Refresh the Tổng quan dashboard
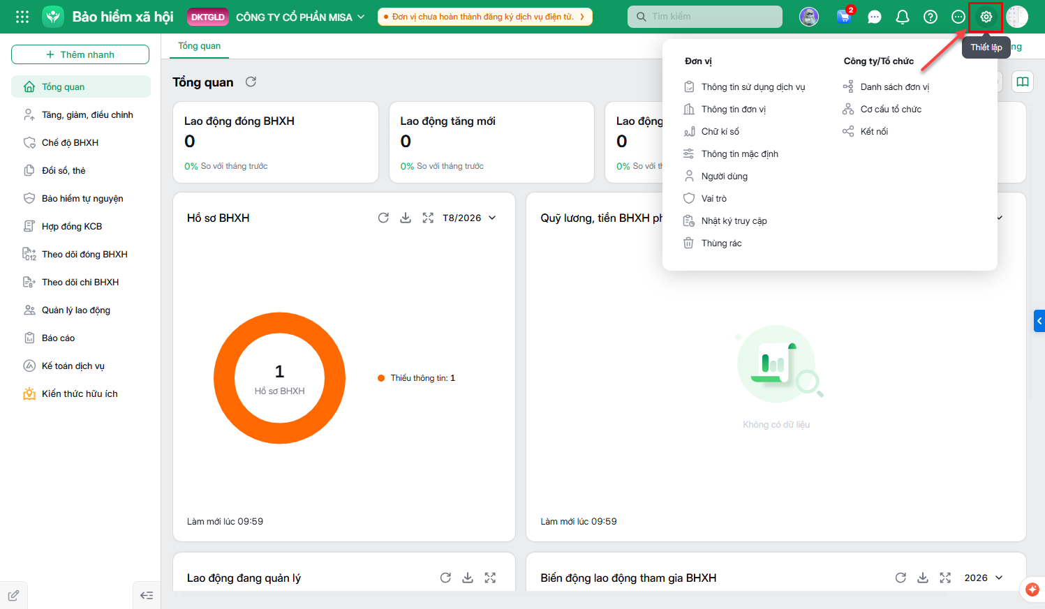1045x609 pixels. [251, 82]
